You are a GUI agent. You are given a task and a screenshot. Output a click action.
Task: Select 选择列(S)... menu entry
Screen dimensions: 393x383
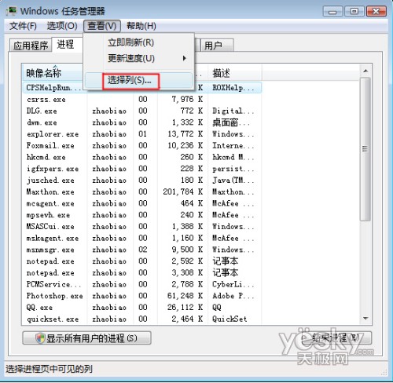139,80
